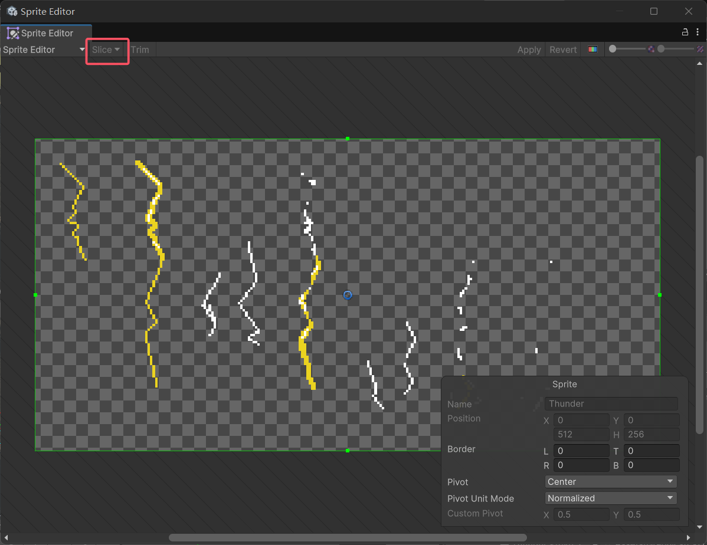707x545 pixels.
Task: Click the Trim button
Action: click(x=140, y=50)
